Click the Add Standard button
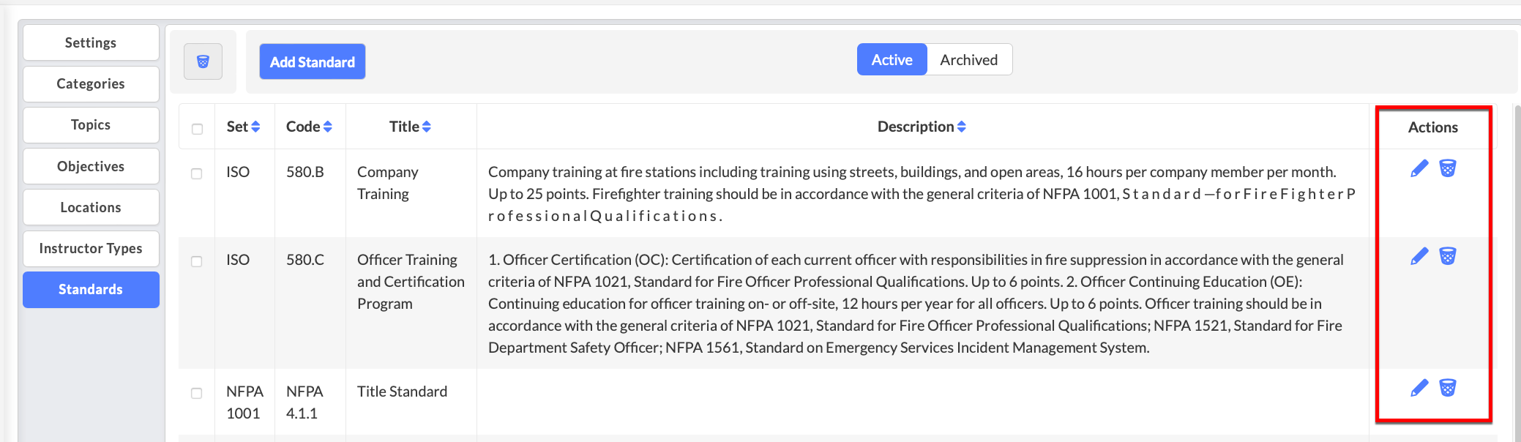 (x=313, y=62)
